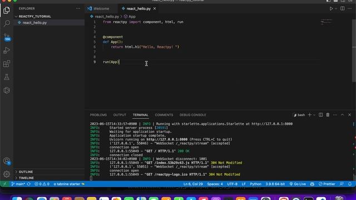Screen dimensions: 356x200
Task: Open the Accounts icon in activity bar
Action: pos(7,161)
